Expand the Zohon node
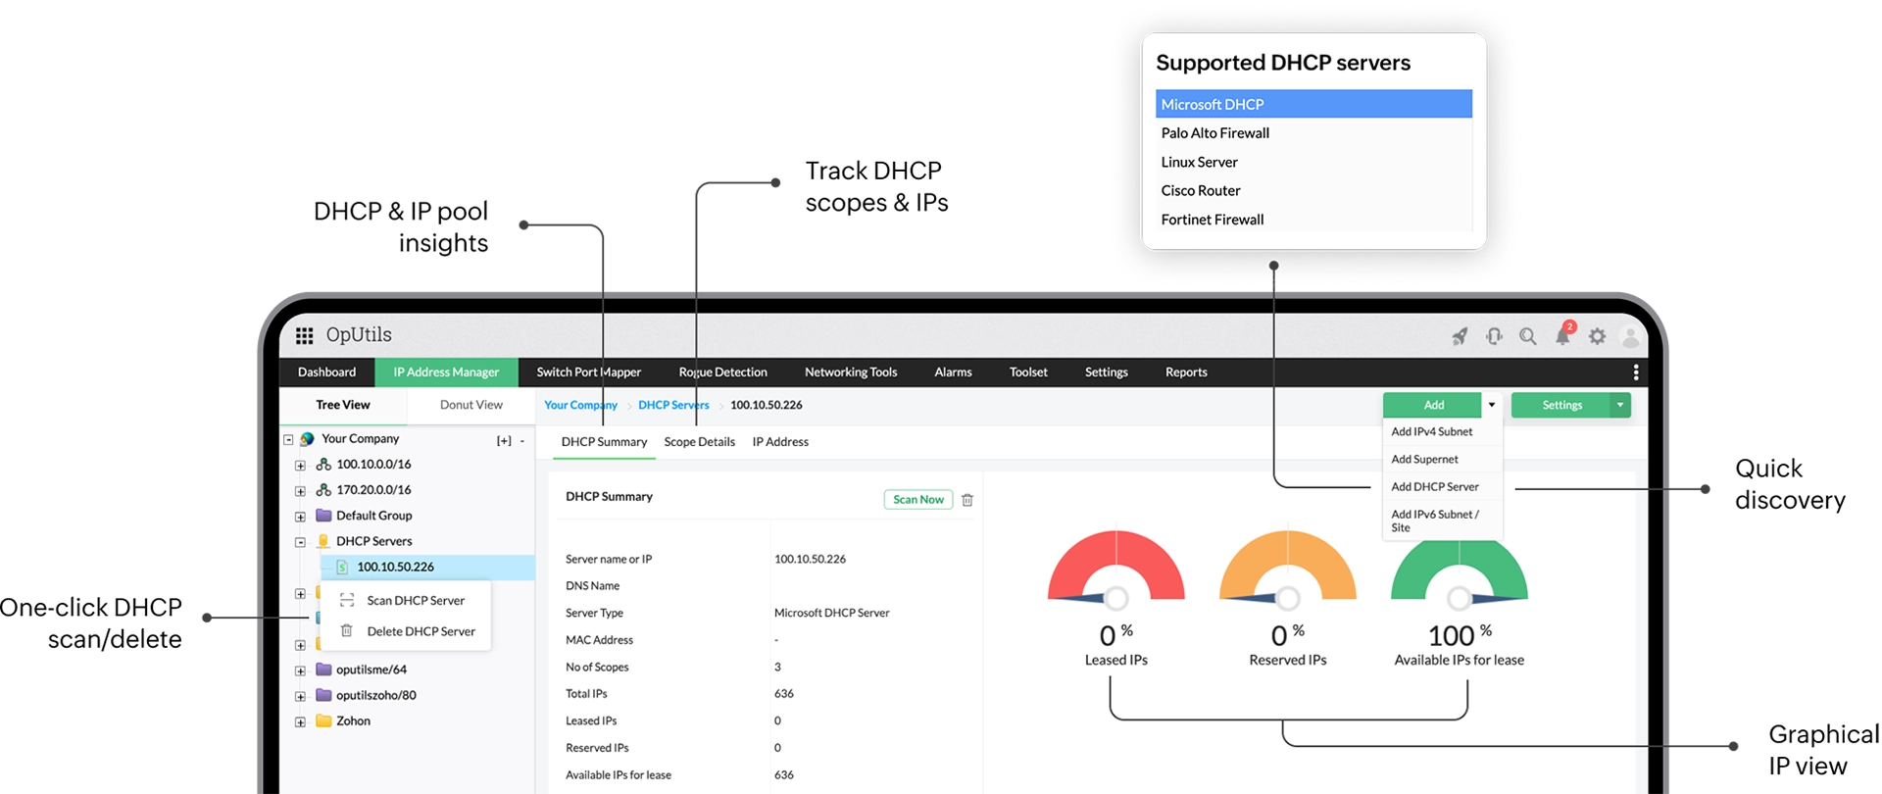Viewport: 1882px width, 794px height. point(300,722)
